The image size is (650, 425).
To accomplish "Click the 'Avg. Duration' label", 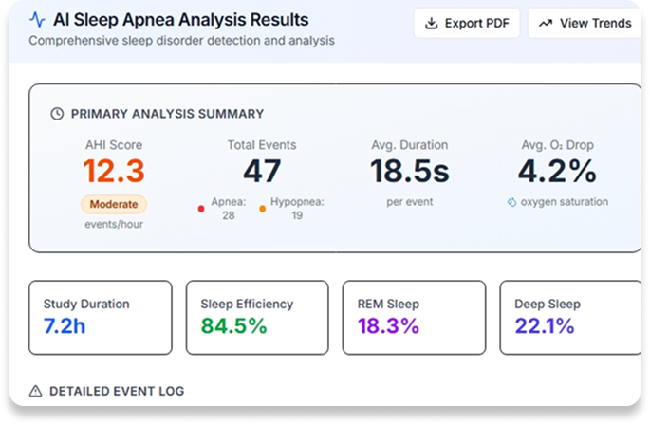I will click(x=410, y=145).
